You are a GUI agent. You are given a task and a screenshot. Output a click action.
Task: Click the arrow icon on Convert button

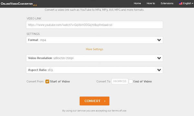coord(105,101)
